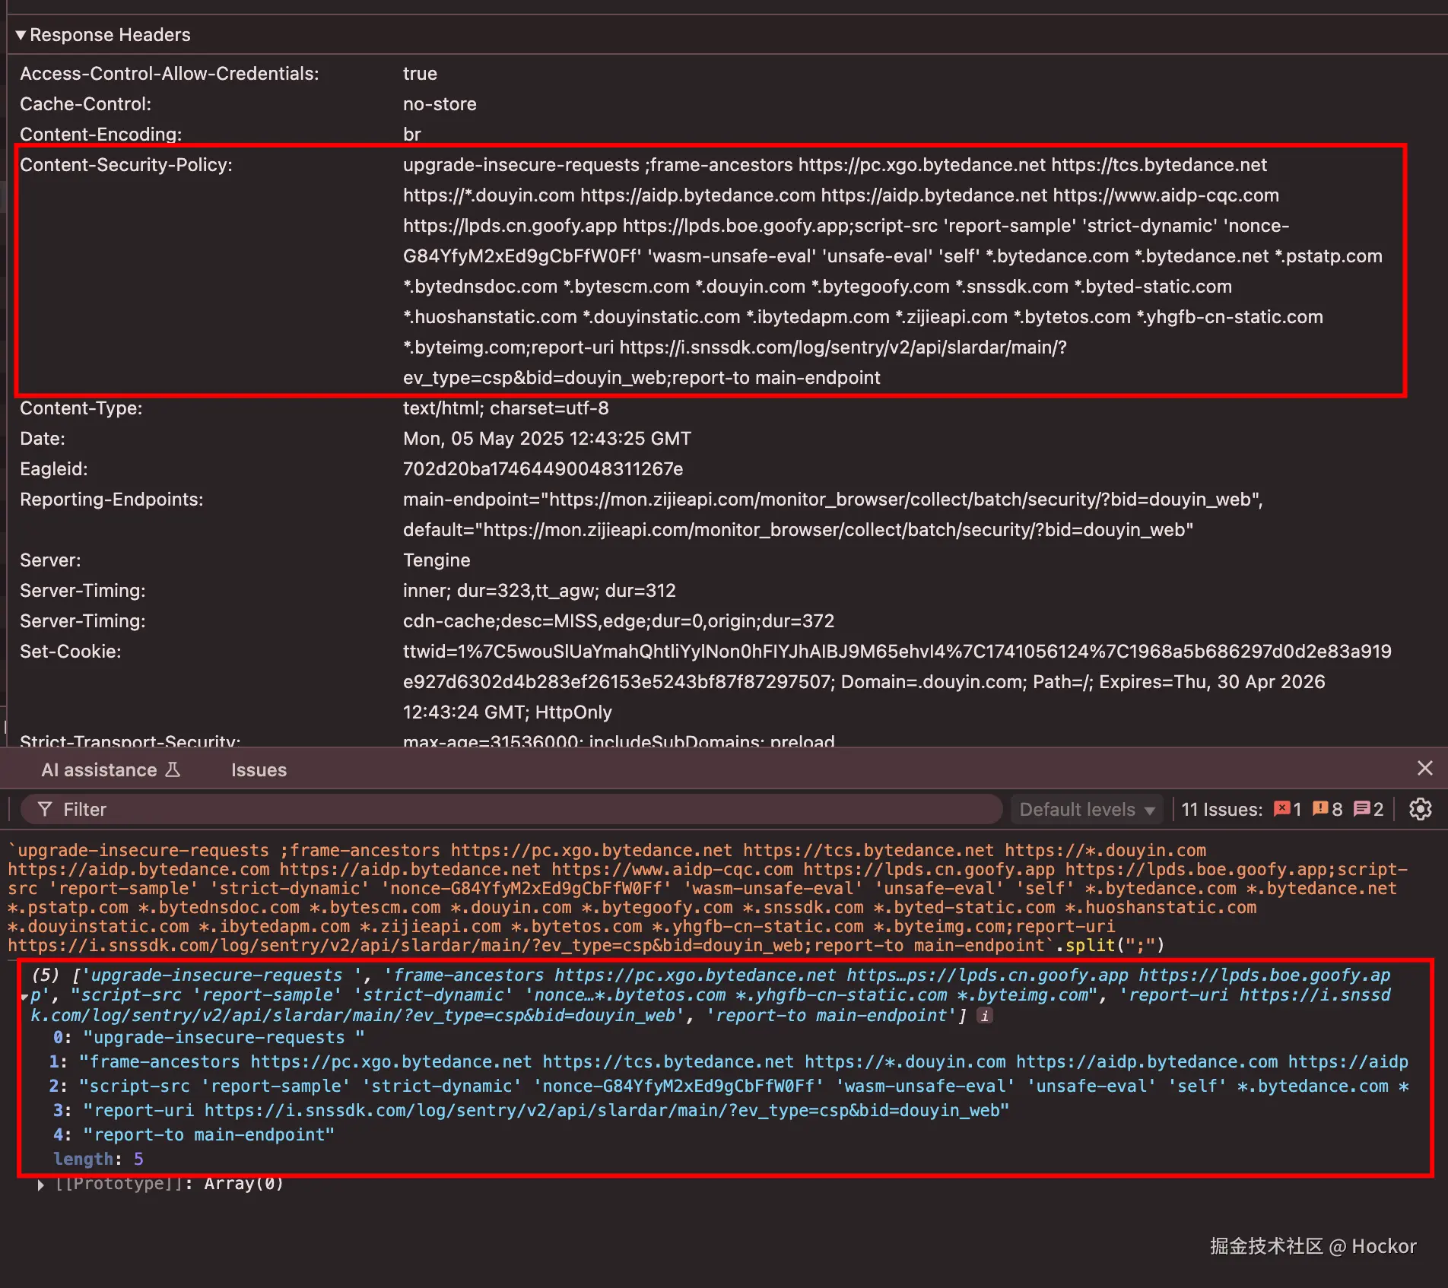Select the Eagleid header name
This screenshot has width=1448, height=1288.
[54, 469]
